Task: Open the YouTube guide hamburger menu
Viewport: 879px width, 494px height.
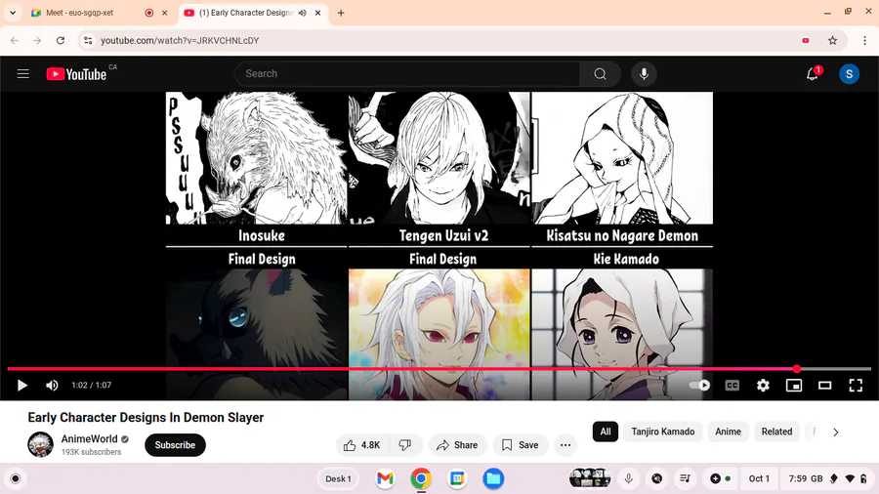Action: (23, 74)
